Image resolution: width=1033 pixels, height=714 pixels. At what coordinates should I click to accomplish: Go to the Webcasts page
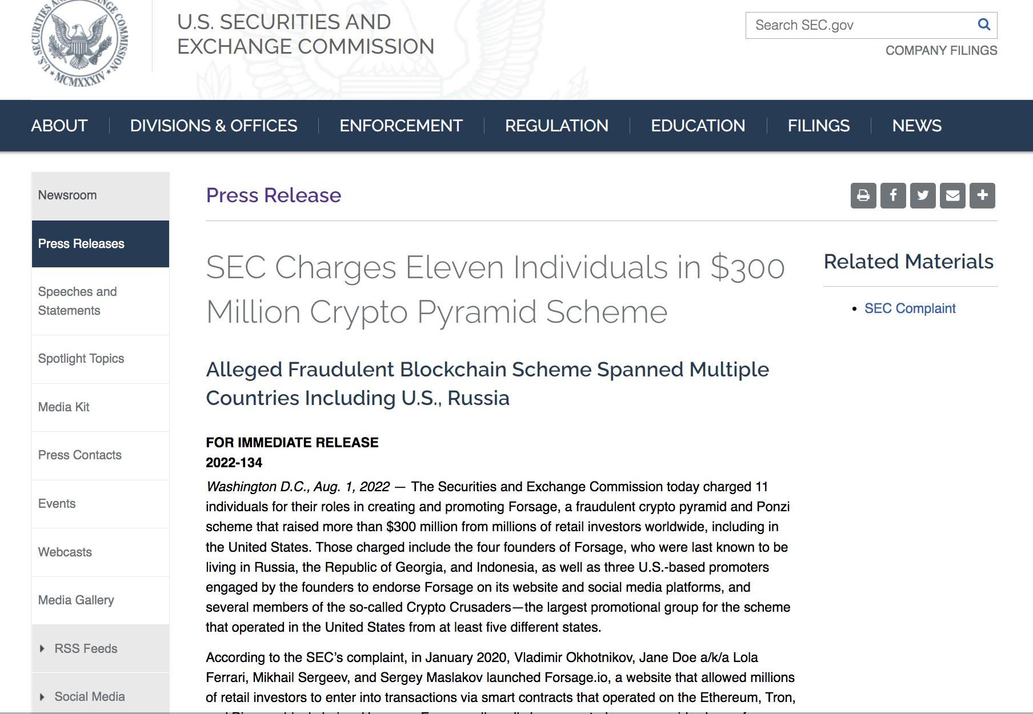coord(101,552)
